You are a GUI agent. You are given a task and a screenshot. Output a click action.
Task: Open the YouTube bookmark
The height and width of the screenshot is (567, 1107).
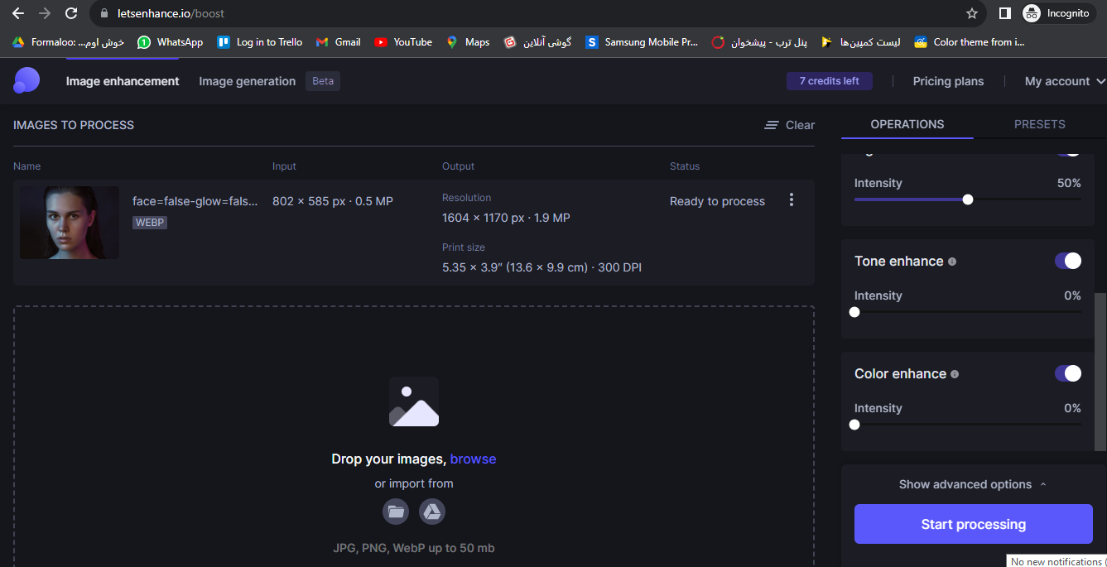click(x=403, y=42)
